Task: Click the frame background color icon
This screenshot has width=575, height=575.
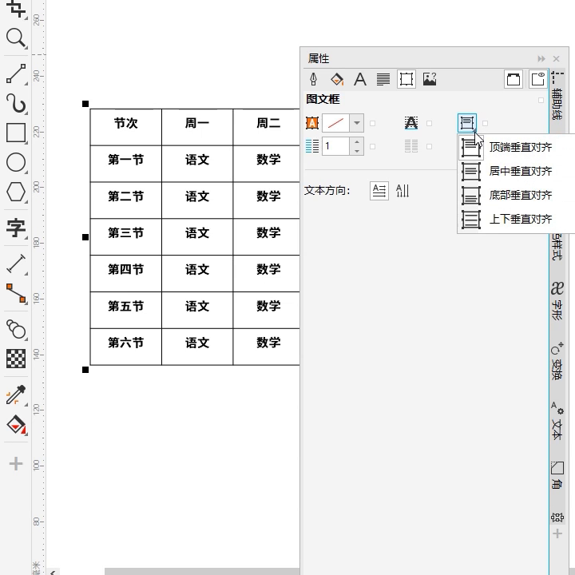Action: point(312,123)
